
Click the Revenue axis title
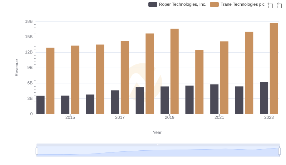[x=16, y=68]
